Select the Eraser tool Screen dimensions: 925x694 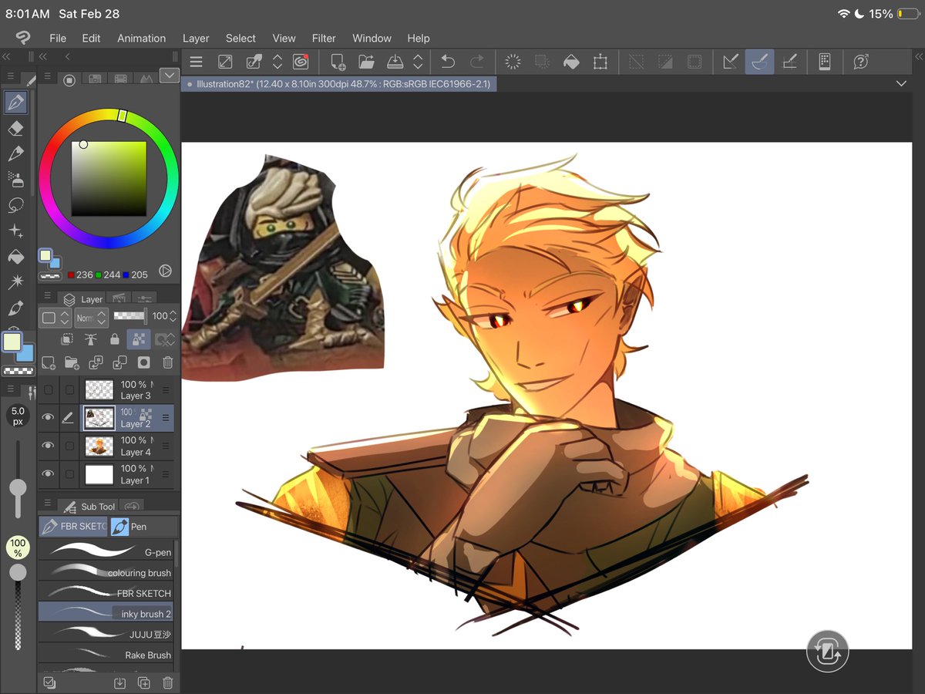point(17,128)
